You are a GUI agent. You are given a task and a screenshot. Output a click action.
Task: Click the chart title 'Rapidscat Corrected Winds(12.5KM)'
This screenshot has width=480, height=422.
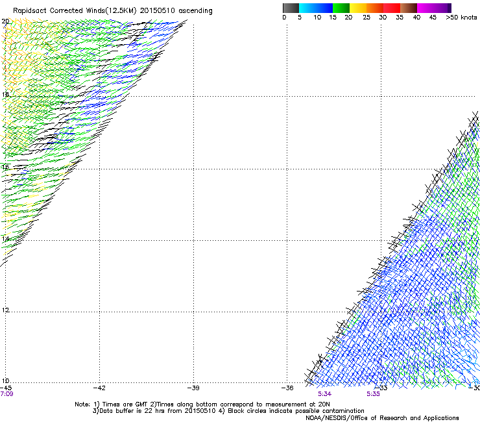pyautogui.click(x=75, y=10)
